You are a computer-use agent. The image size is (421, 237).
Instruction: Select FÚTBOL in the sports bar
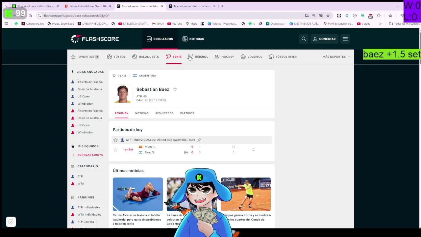[x=116, y=57]
